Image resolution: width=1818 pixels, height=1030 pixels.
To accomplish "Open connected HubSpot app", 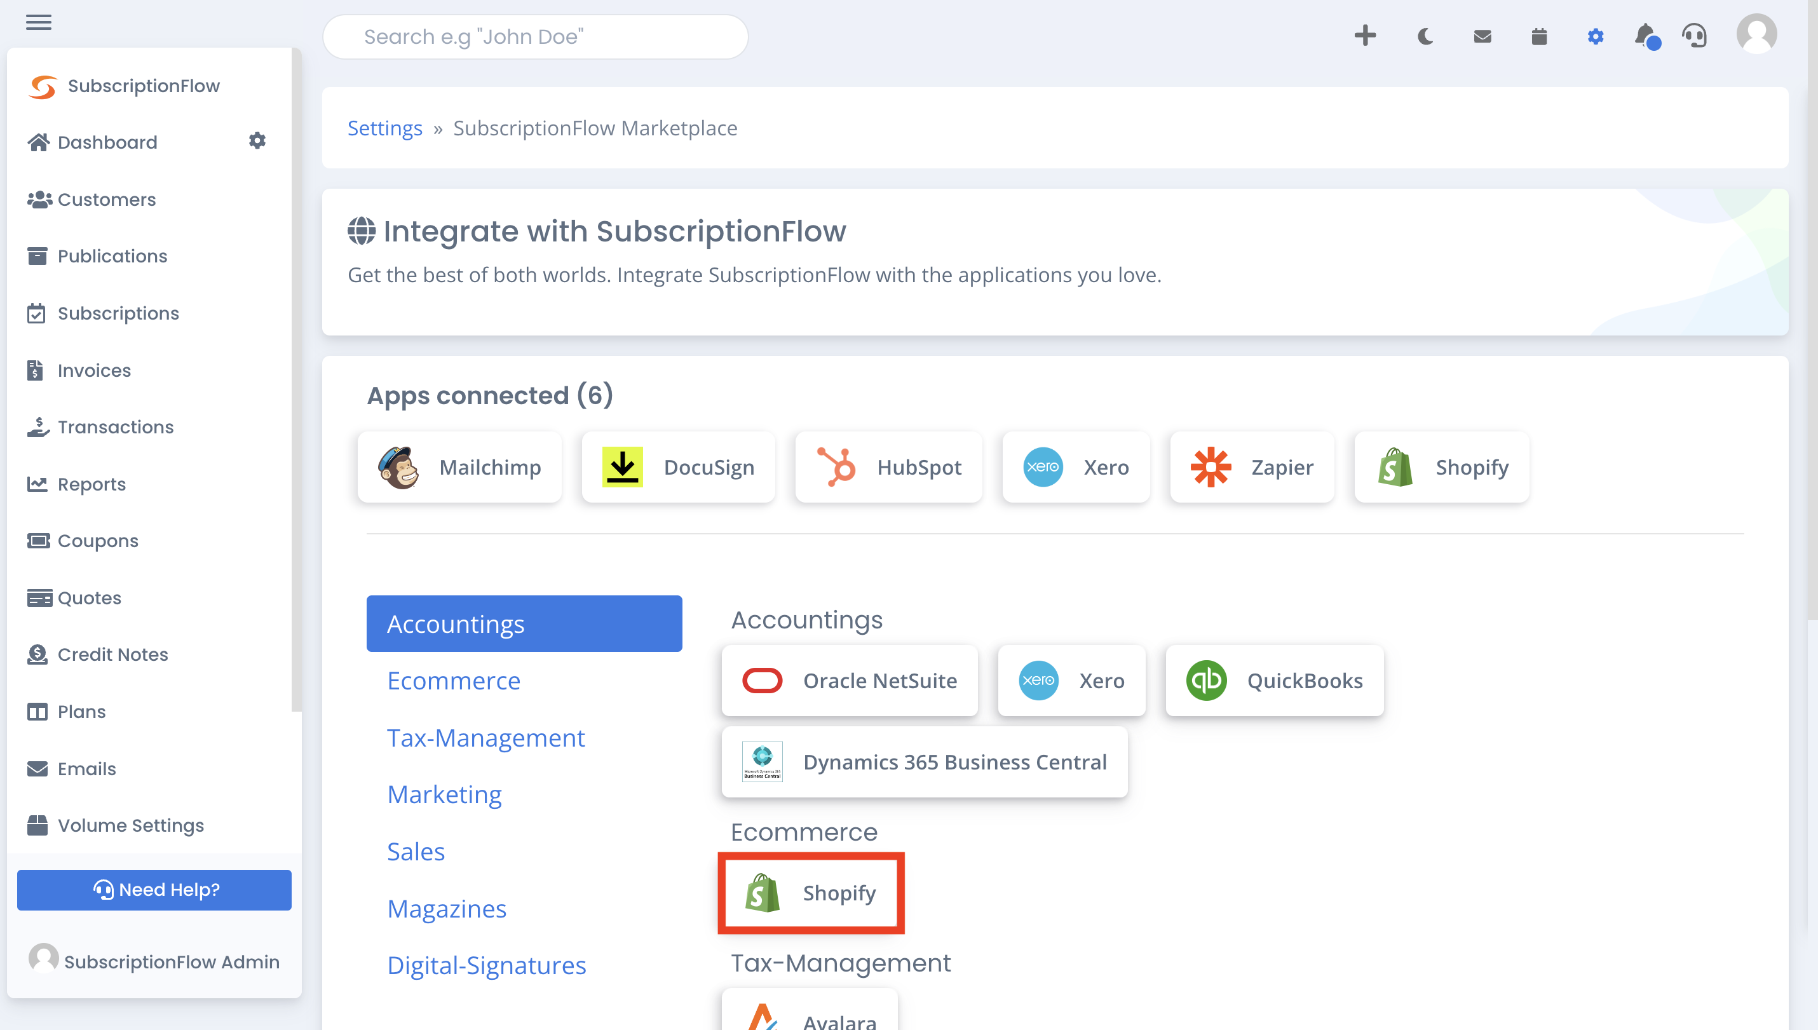I will [x=889, y=468].
